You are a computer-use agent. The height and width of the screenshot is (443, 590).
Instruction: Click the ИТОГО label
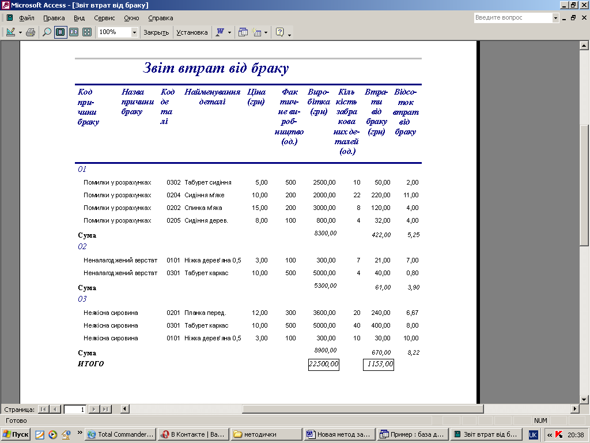click(90, 364)
